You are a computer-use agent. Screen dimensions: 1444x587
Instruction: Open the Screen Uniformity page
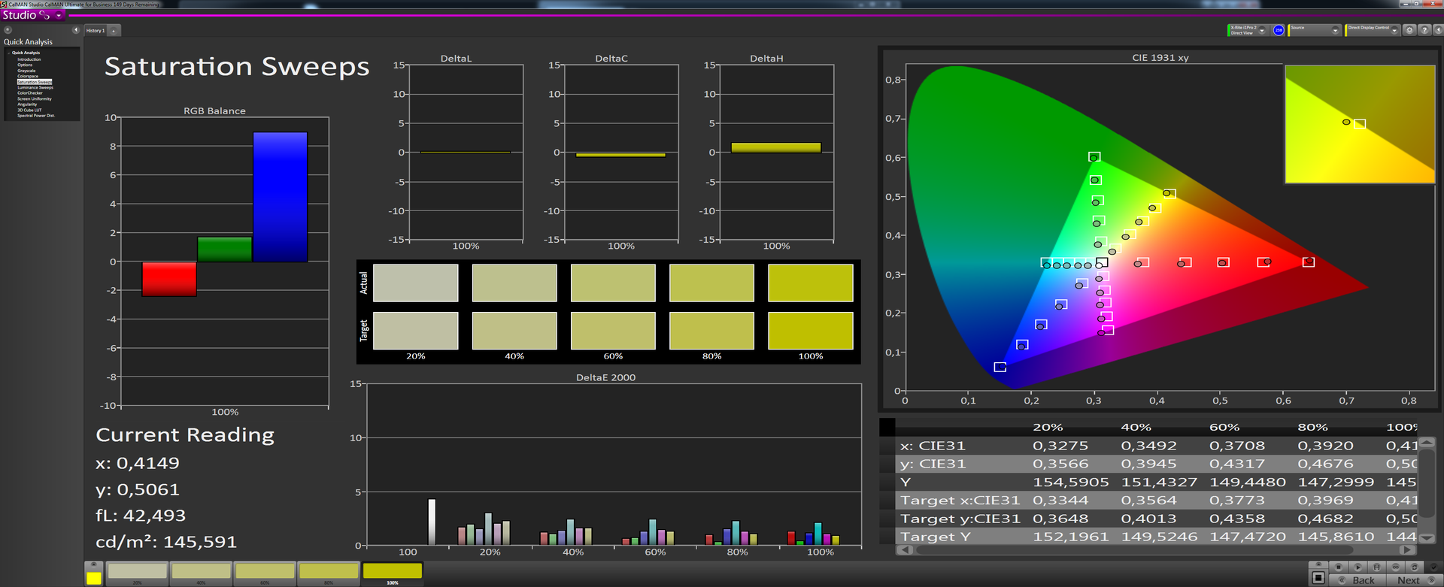click(x=35, y=98)
